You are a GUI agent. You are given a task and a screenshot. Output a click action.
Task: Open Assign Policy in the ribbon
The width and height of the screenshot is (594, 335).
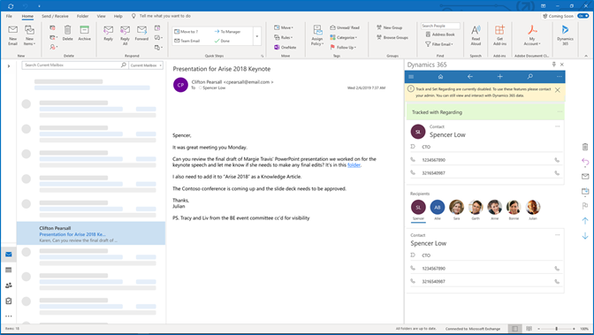pos(317,34)
